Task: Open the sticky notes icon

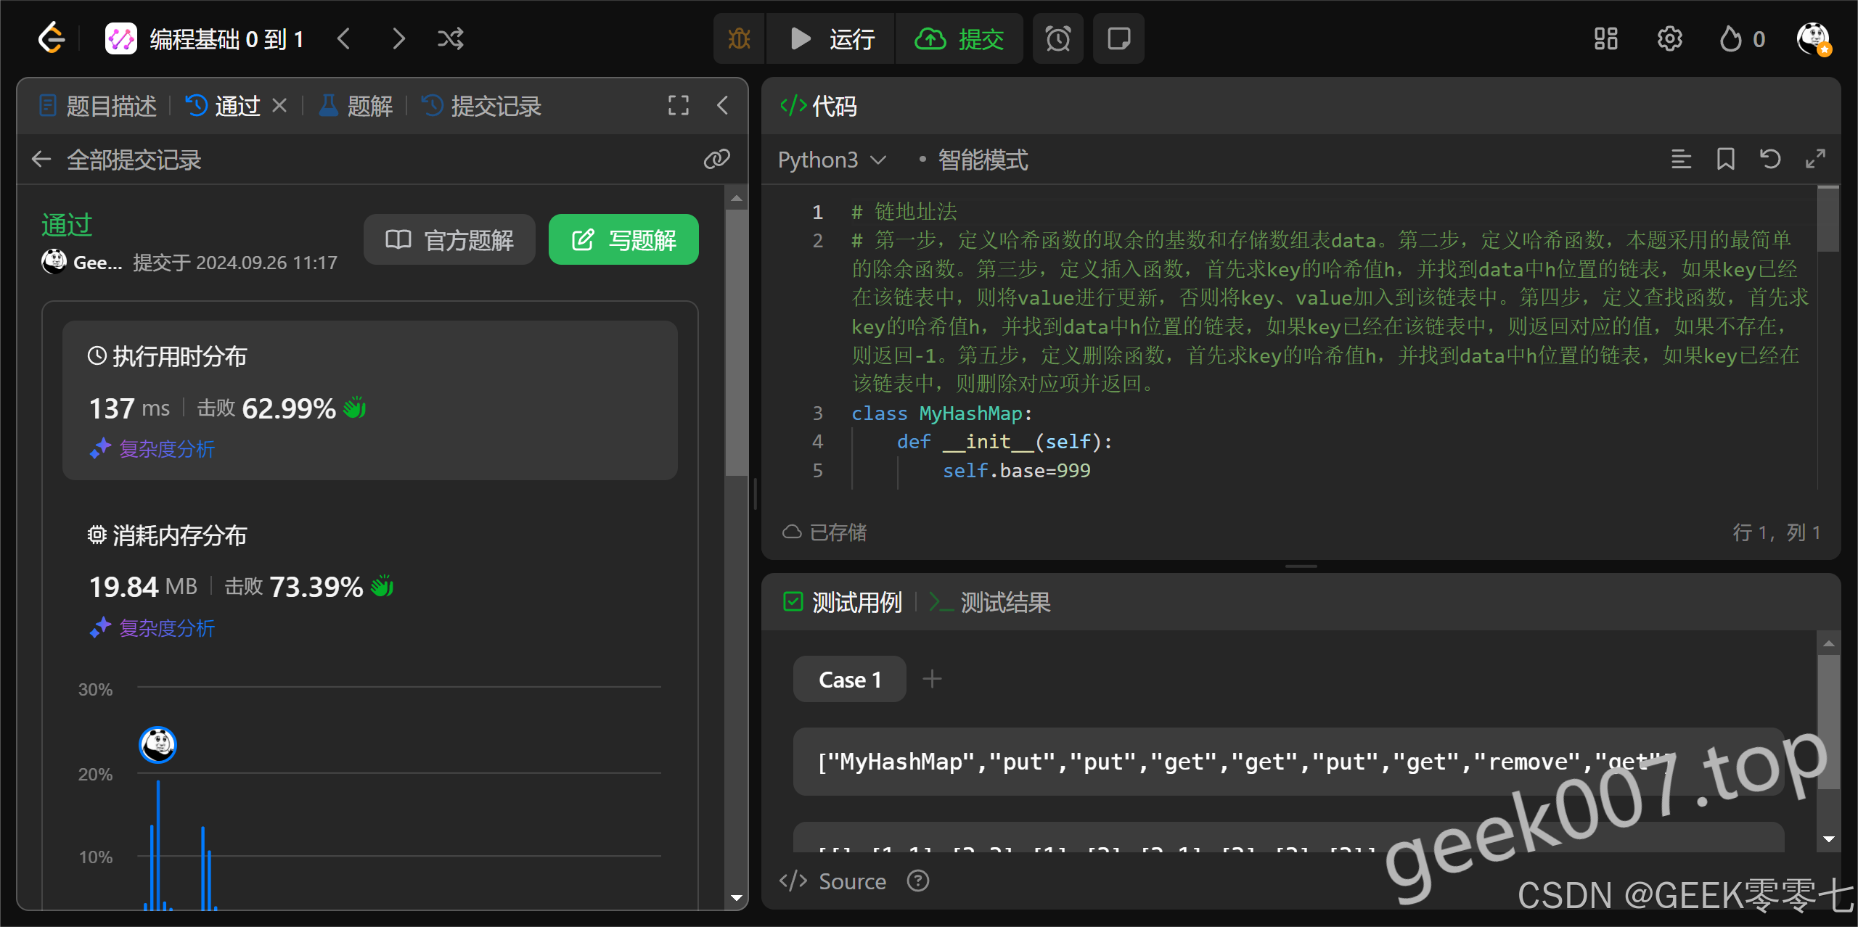Action: pos(1118,38)
